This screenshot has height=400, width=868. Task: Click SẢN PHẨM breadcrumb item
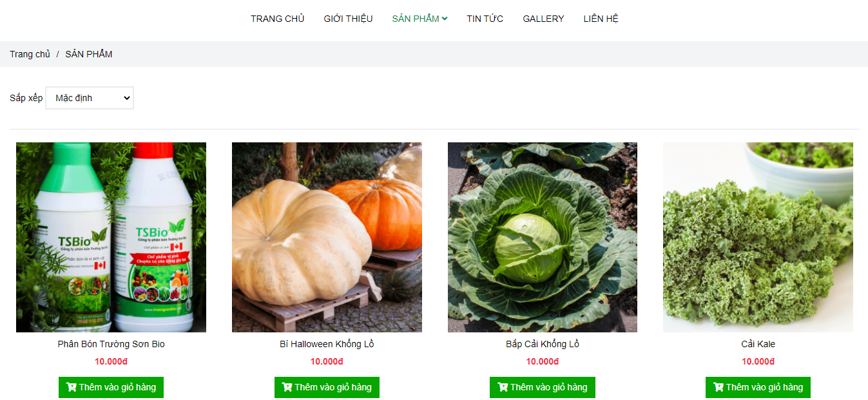(89, 54)
